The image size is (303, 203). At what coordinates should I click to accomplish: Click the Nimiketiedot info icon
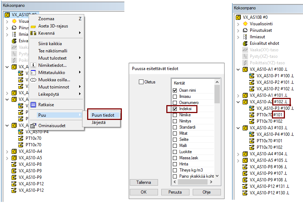(33, 65)
